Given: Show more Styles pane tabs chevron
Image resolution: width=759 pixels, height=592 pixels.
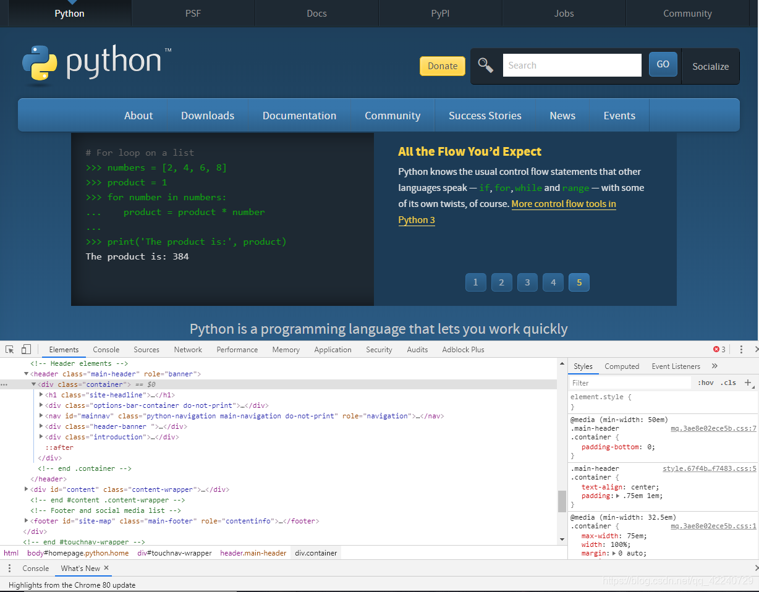Looking at the screenshot, I should [x=714, y=366].
